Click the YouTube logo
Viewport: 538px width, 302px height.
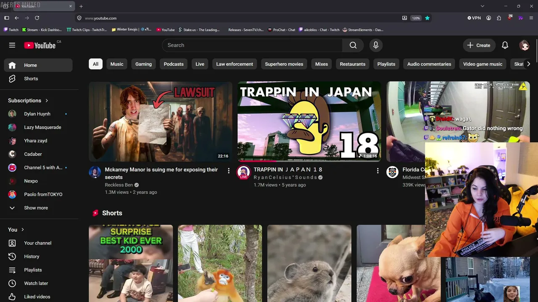point(40,45)
